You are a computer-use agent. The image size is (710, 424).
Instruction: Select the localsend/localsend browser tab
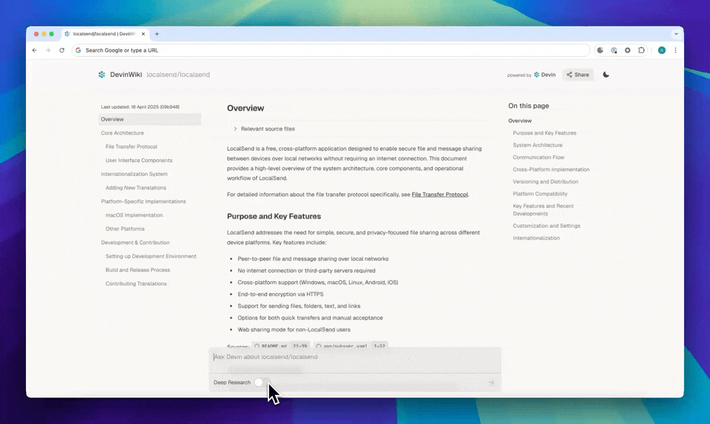104,34
